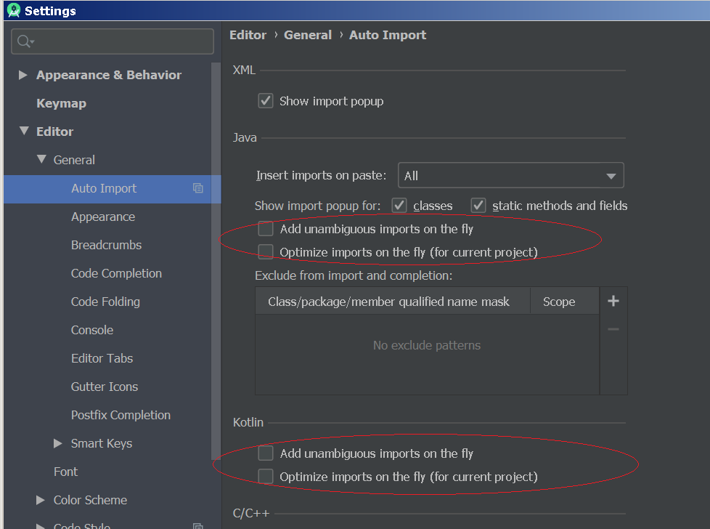Click the Smart Keys tree label

[102, 443]
